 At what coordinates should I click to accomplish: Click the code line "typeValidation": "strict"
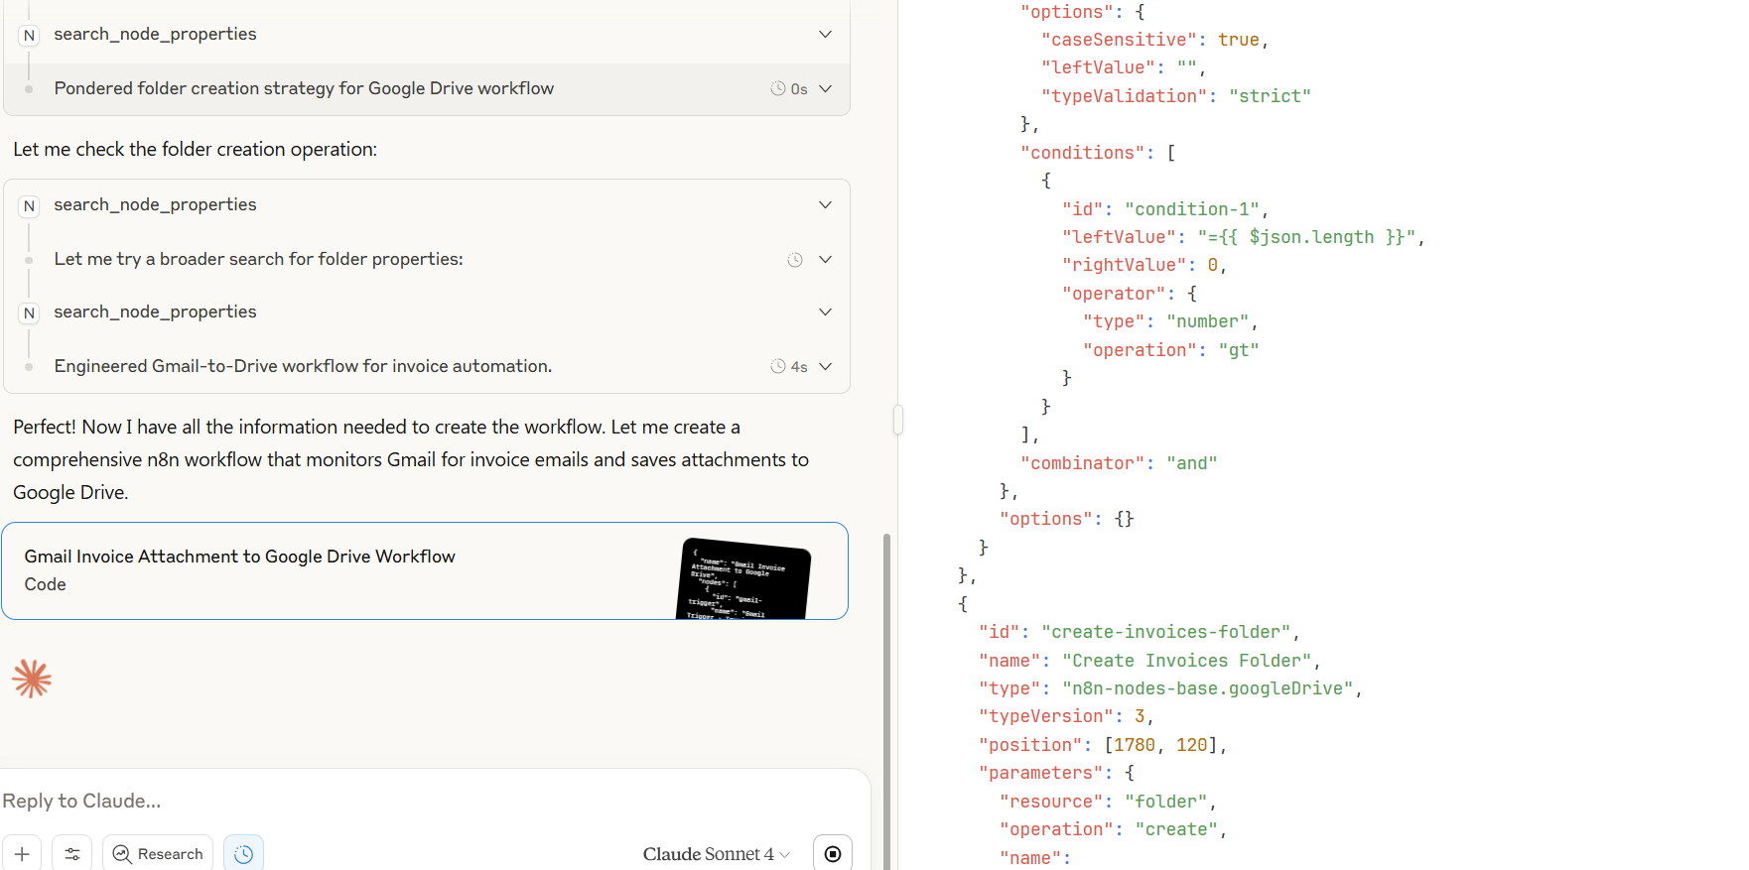pyautogui.click(x=1176, y=96)
